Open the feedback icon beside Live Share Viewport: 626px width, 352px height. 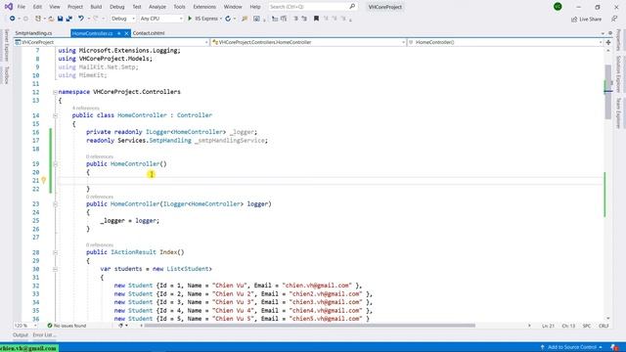pos(614,19)
